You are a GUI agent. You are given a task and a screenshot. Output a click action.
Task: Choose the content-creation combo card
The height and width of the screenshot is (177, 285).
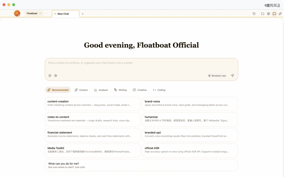[93, 104]
